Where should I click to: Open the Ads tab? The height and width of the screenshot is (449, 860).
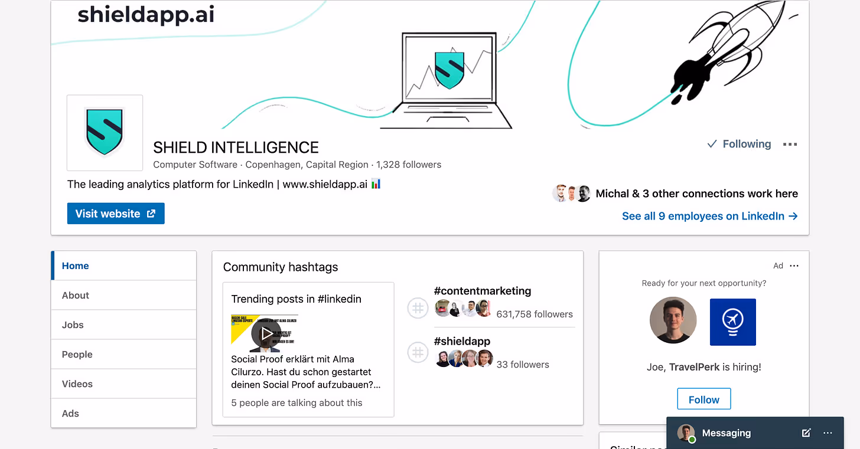pos(123,413)
